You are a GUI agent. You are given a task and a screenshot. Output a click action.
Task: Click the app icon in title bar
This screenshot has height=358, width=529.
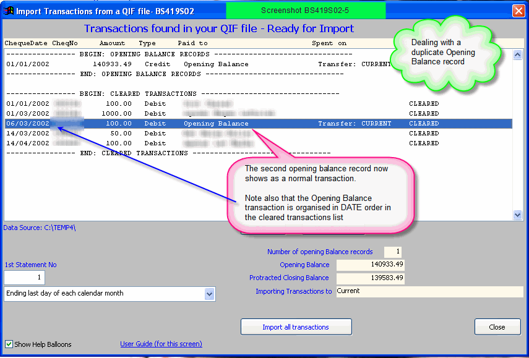9,11
